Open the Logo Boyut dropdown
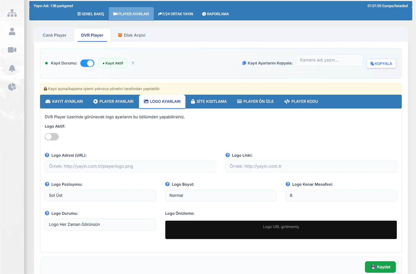The height and width of the screenshot is (274, 416). click(x=220, y=195)
